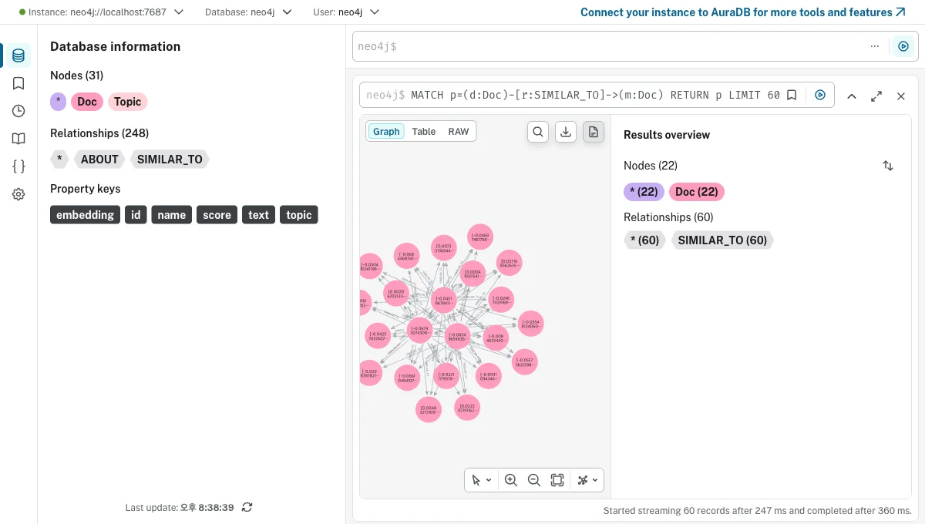
Task: Click the * (22) nodes chip in overview
Action: tap(644, 192)
